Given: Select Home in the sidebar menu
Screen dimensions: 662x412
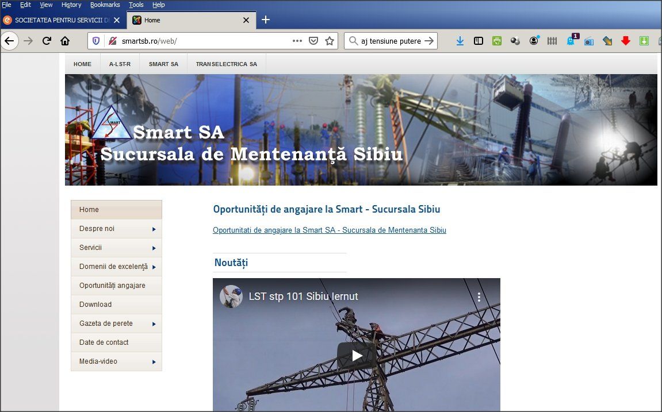Looking at the screenshot, I should click(117, 210).
